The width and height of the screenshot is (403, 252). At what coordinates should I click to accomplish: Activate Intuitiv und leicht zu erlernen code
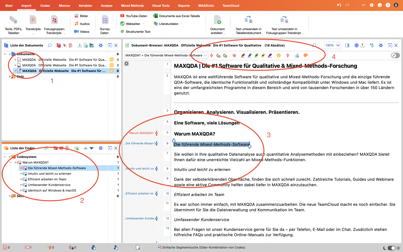pos(21,174)
